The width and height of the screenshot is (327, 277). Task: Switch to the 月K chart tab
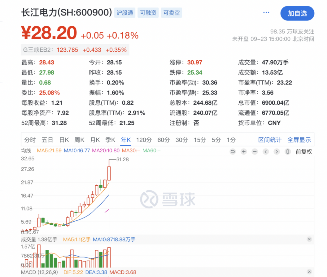coord(95,140)
